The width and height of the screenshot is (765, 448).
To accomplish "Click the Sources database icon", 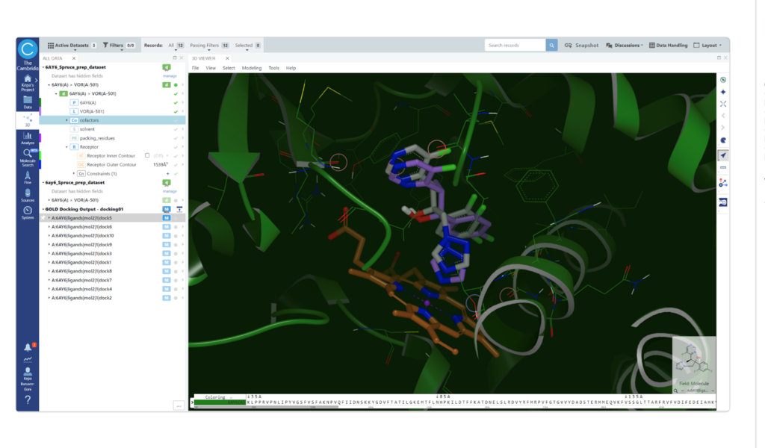I will (28, 194).
